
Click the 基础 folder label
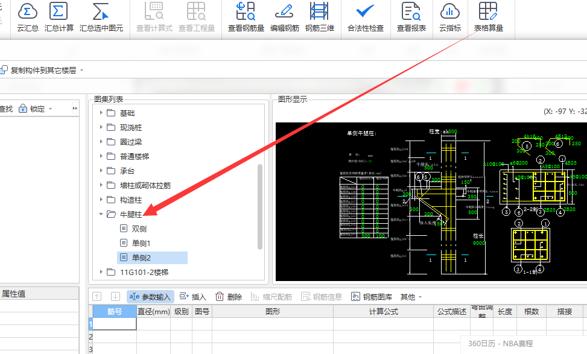click(x=127, y=113)
